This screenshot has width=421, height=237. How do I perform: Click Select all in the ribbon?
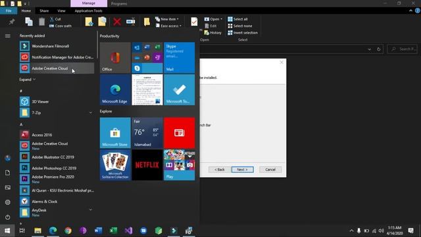tap(237, 19)
